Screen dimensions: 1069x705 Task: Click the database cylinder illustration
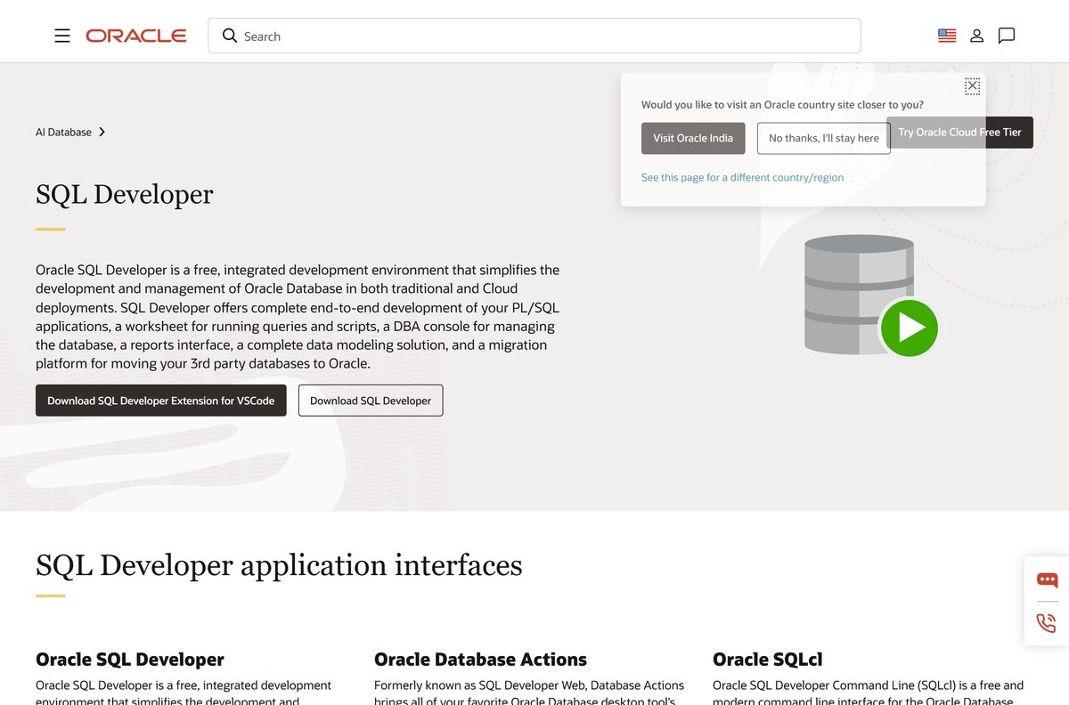[859, 294]
